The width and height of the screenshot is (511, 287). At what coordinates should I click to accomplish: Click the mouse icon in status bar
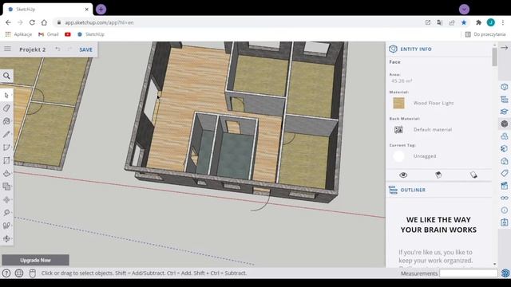click(32, 273)
